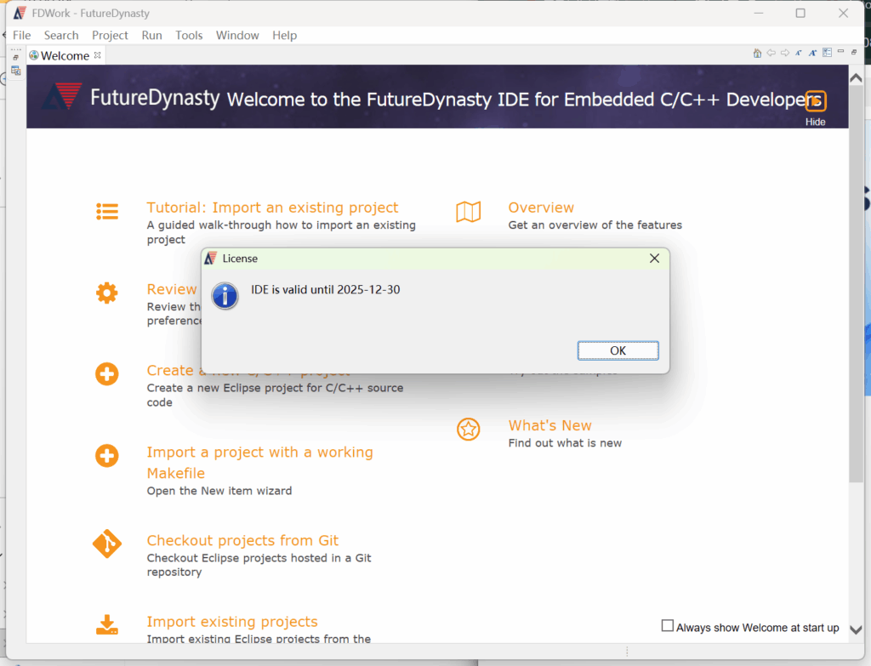Open the Overview link
The height and width of the screenshot is (666, 871).
[x=541, y=208]
